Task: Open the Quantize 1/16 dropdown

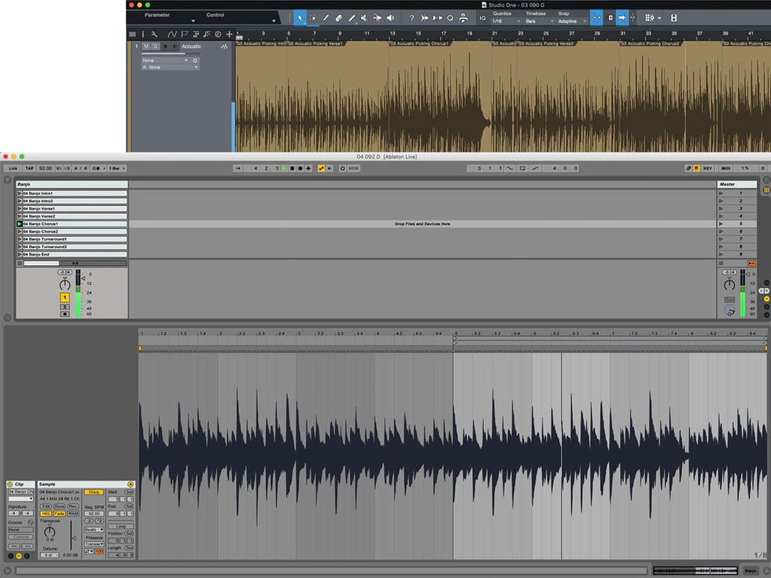Action: (x=505, y=21)
